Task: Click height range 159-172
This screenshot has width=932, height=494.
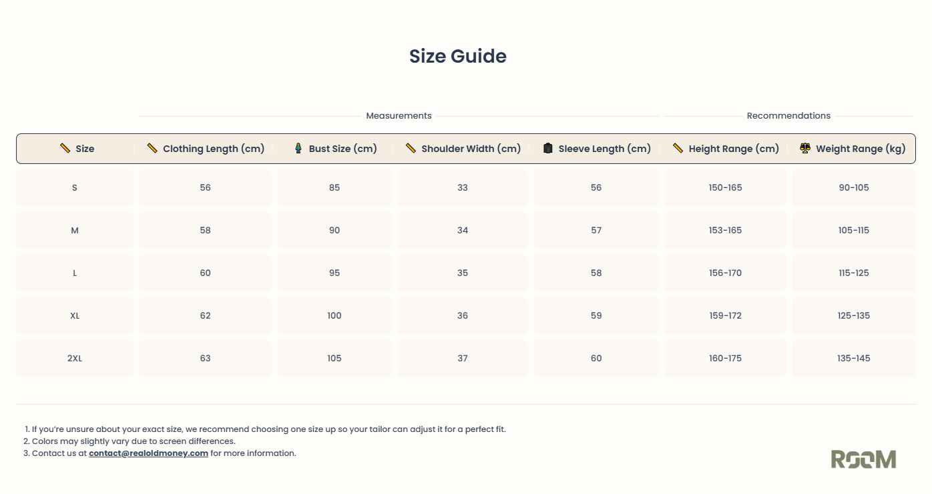Action: 726,316
